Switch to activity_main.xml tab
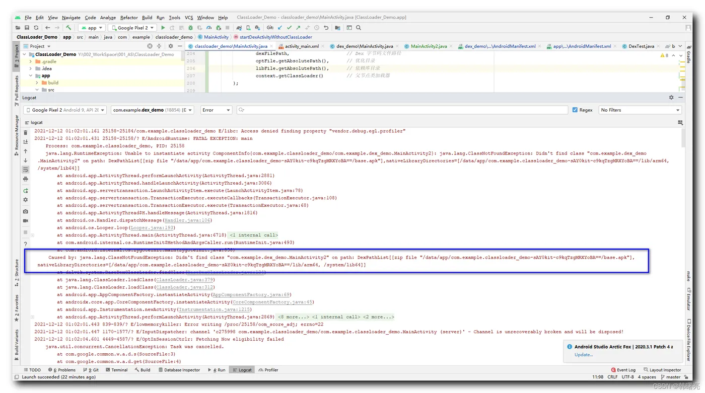Screen dimensions: 705x393 click(x=302, y=46)
